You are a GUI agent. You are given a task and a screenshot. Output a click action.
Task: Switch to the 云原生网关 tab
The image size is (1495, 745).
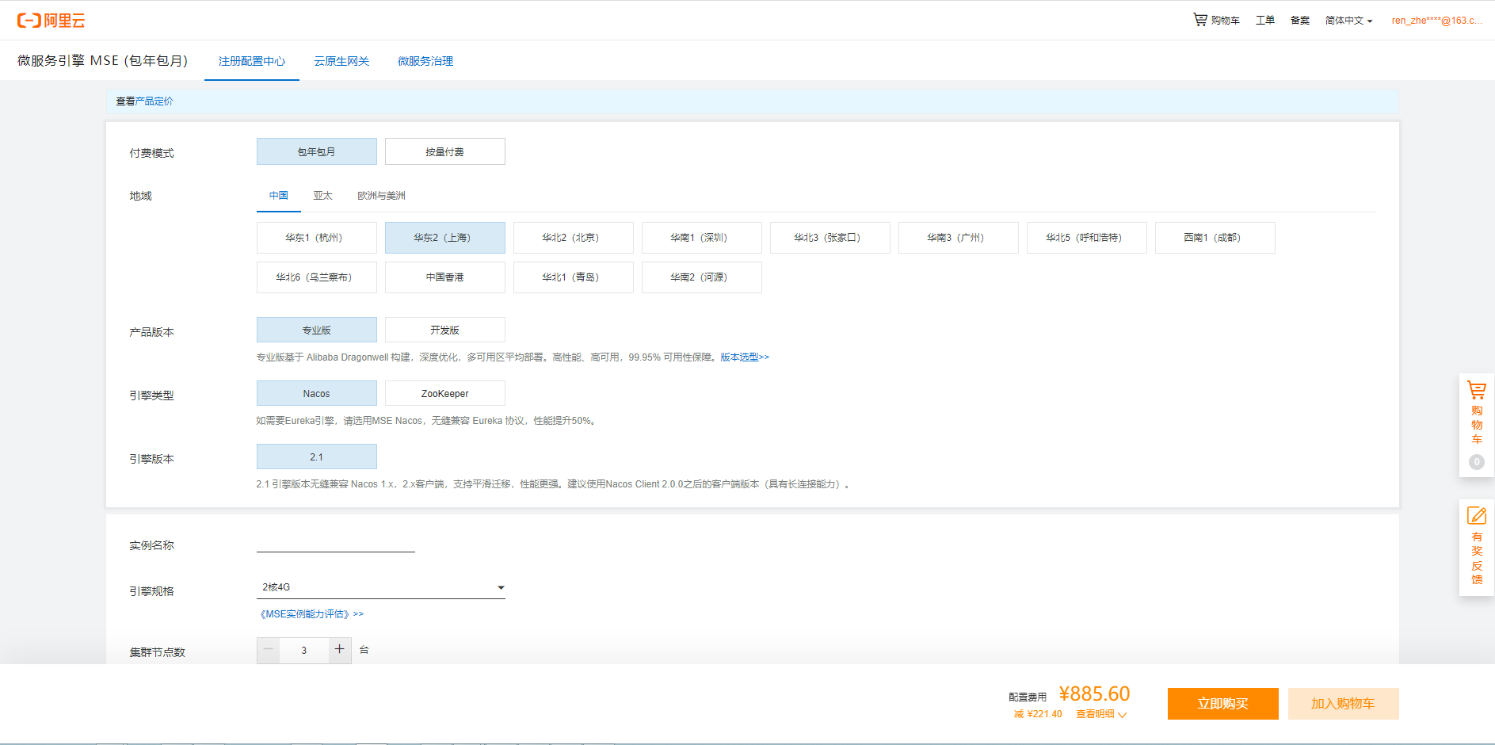coord(341,61)
